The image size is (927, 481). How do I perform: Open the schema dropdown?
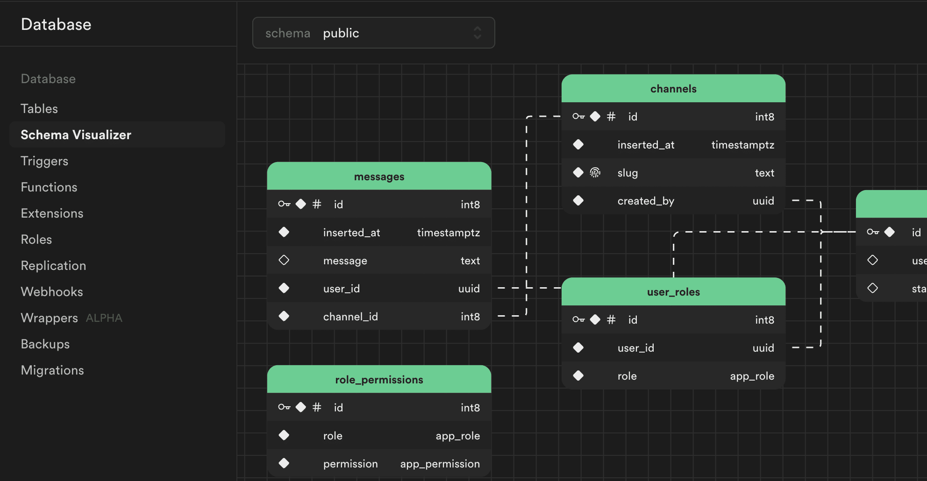(x=373, y=33)
